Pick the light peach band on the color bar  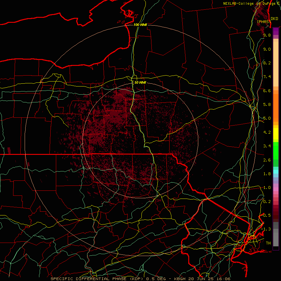pos(276,64)
